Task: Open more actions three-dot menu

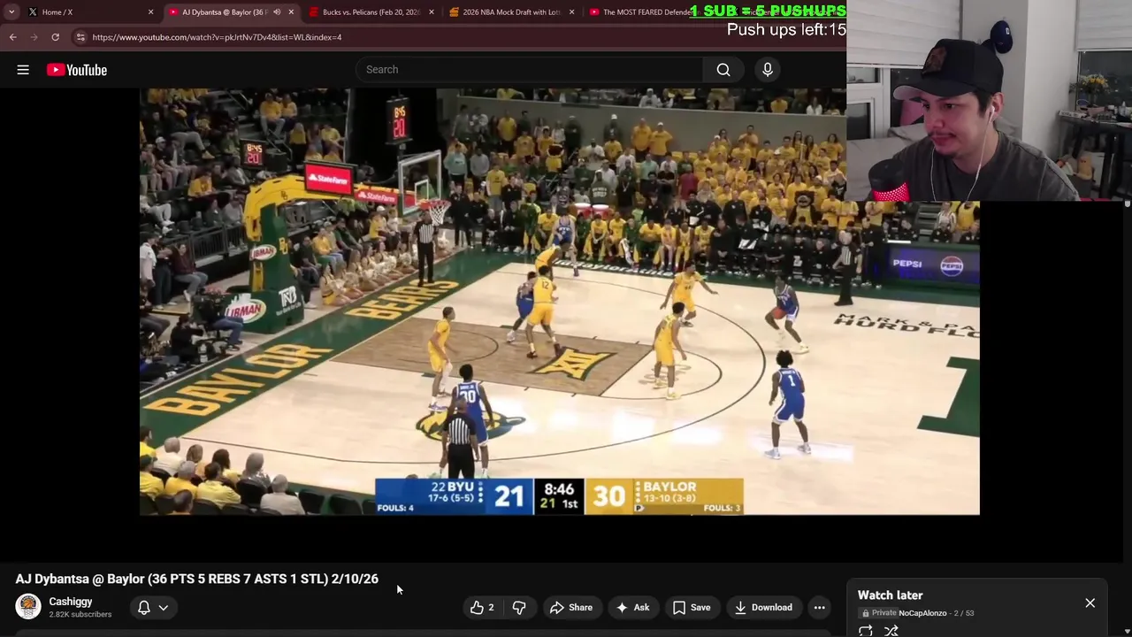Action: click(820, 608)
